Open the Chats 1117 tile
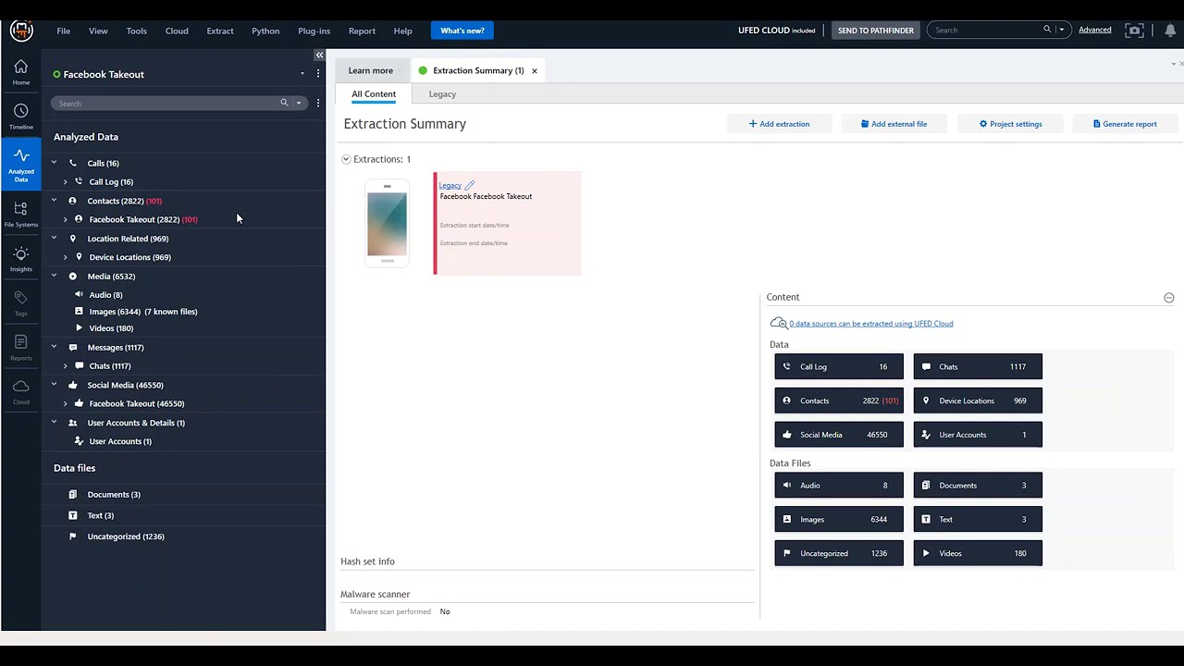Viewport: 1184px width, 666px height. (x=978, y=366)
